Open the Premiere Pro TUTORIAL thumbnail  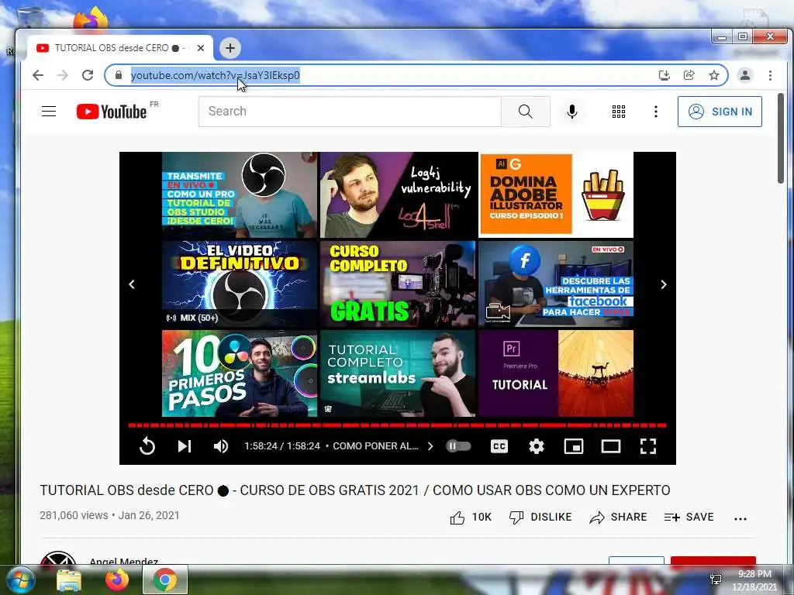[556, 373]
